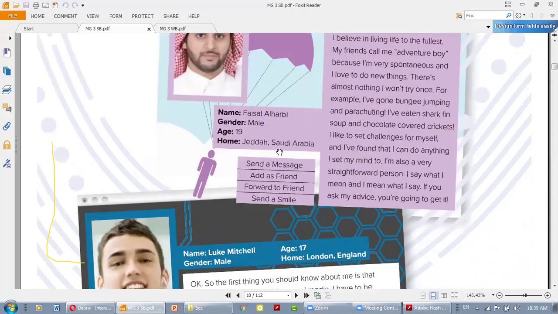Expand the navigation panel arrow
558x314 pixels.
(10, 38)
